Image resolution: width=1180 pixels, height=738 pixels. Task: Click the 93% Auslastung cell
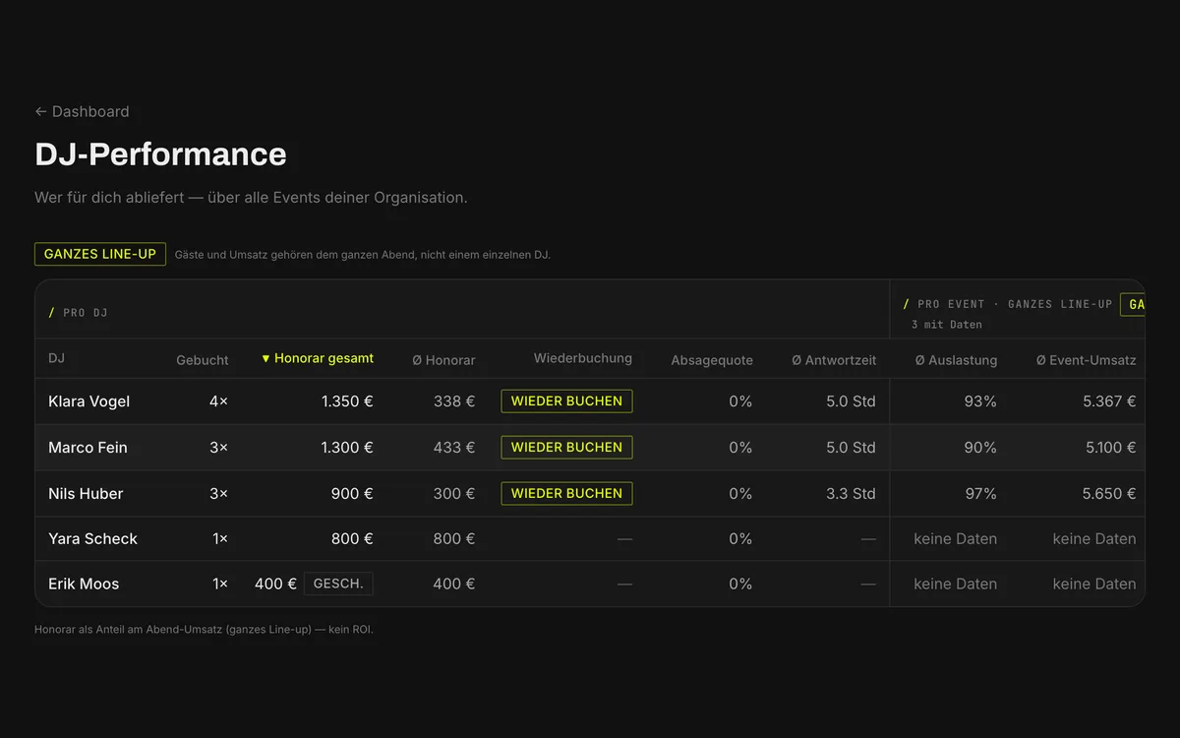pyautogui.click(x=980, y=401)
